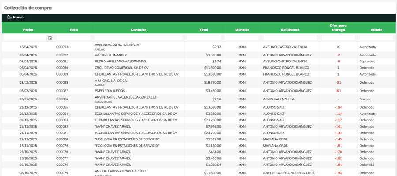
Task: Sort by the Solicitante column header
Action: (x=290, y=30)
